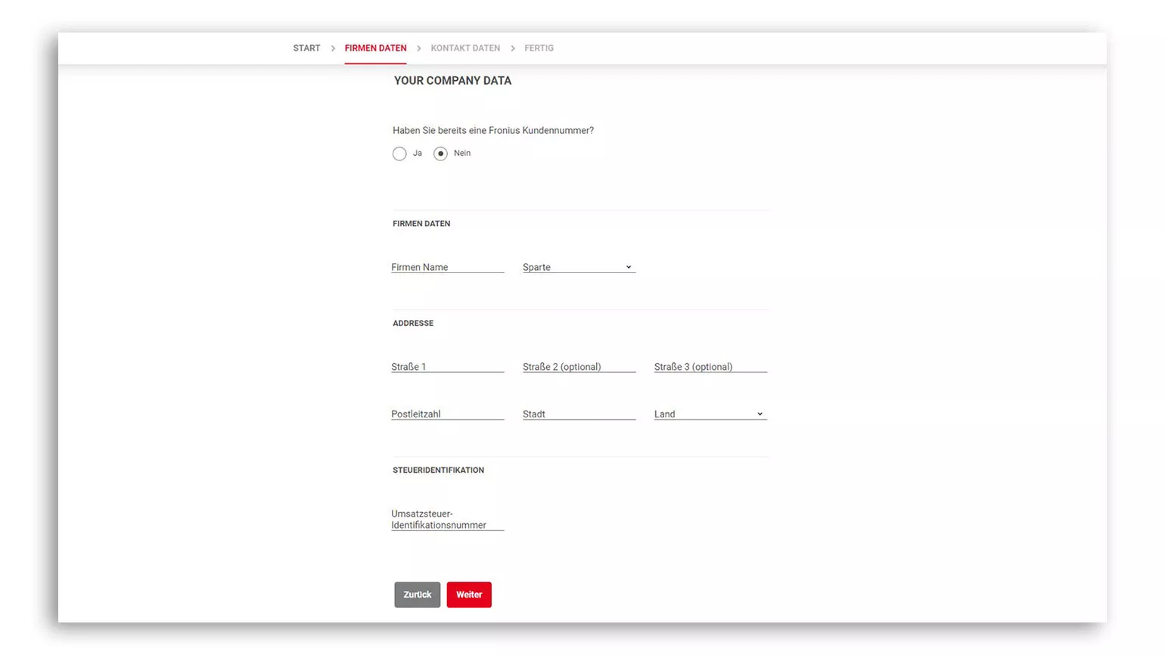
Task: Click the Fronius Kundennummer question text
Action: [x=493, y=131]
